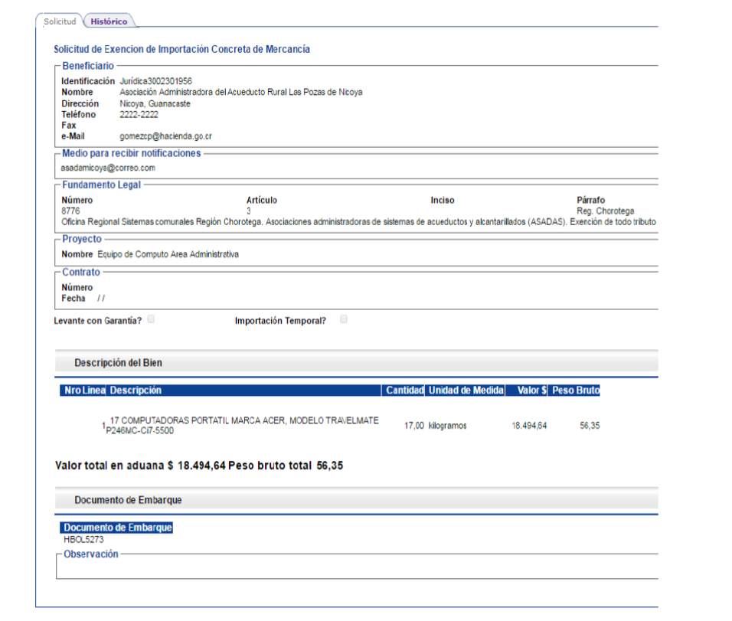
Task: Select the 17 Computadoras Portatil table row
Action: (x=243, y=426)
